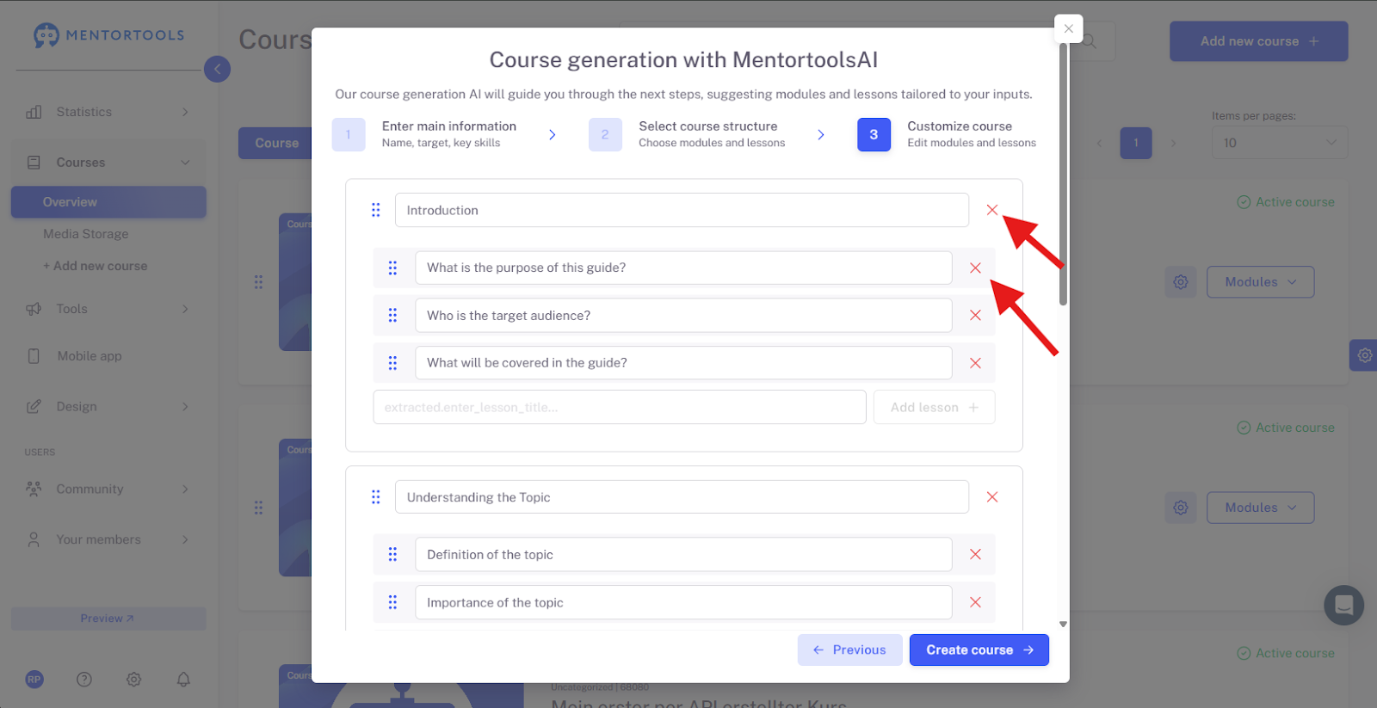
Task: Remove the 'Importance of the topic' lesson
Action: coord(975,603)
